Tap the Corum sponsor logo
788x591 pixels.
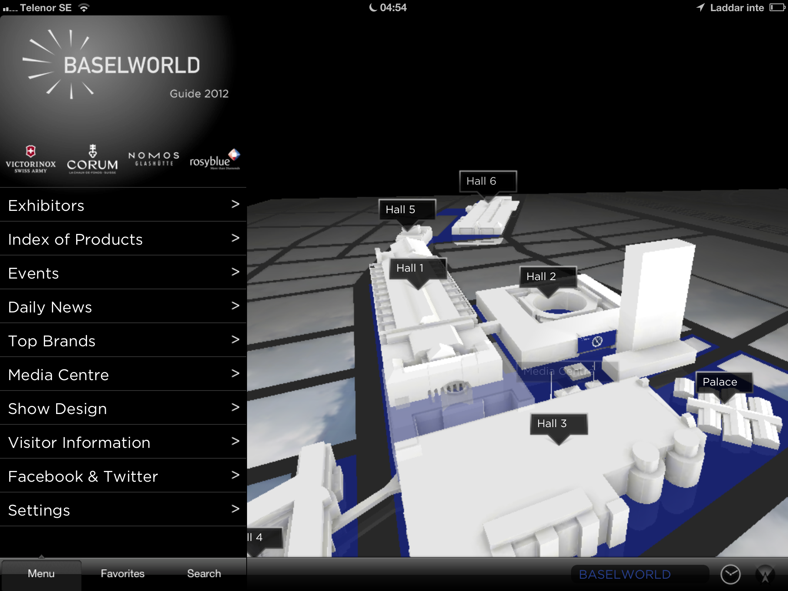(x=92, y=159)
